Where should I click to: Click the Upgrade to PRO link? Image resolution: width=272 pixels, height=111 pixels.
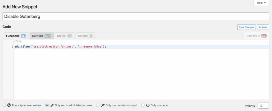(256, 36)
